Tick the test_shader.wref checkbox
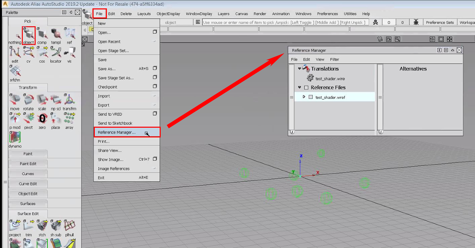This screenshot has width=475, height=248. (x=311, y=97)
